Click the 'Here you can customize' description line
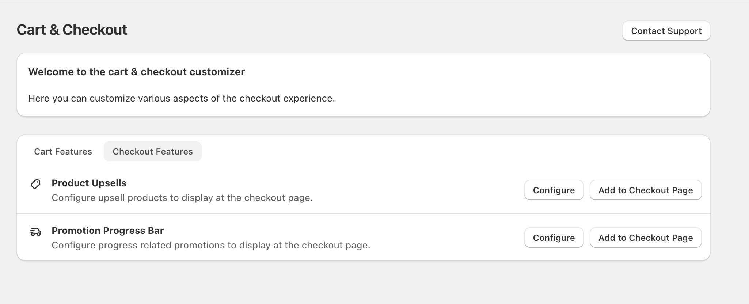Screen dimensions: 749x304 (x=182, y=98)
